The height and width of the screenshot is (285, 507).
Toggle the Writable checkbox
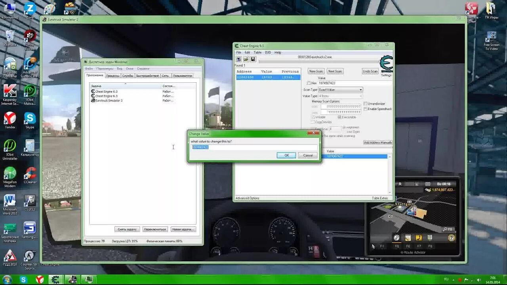[x=313, y=117]
